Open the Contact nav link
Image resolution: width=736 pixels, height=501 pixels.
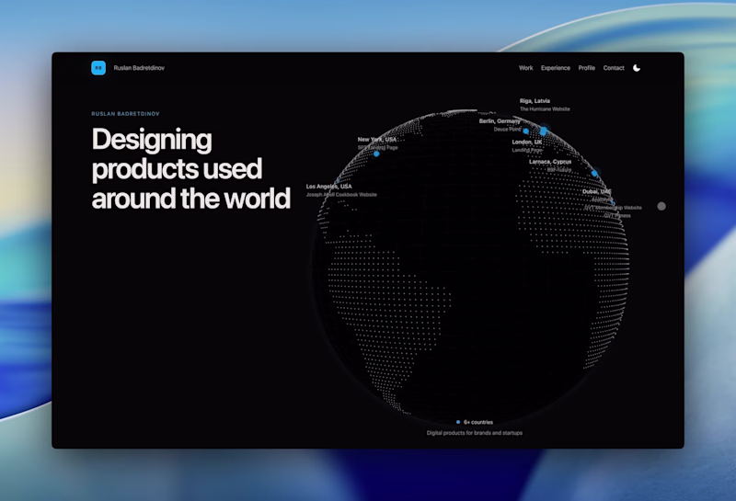click(614, 68)
